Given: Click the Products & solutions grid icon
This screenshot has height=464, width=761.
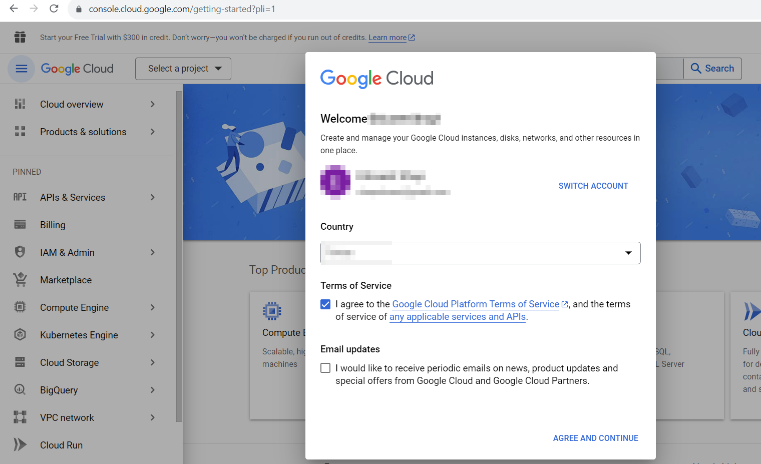Looking at the screenshot, I should coord(20,132).
